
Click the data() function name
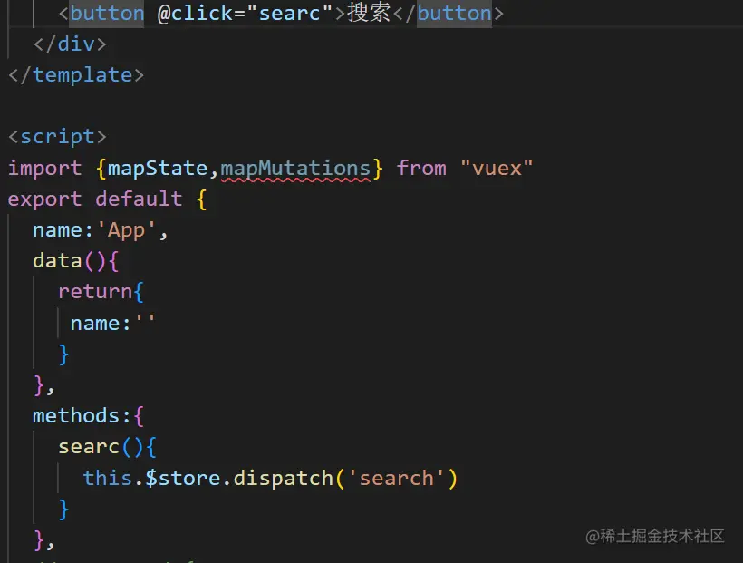point(57,261)
